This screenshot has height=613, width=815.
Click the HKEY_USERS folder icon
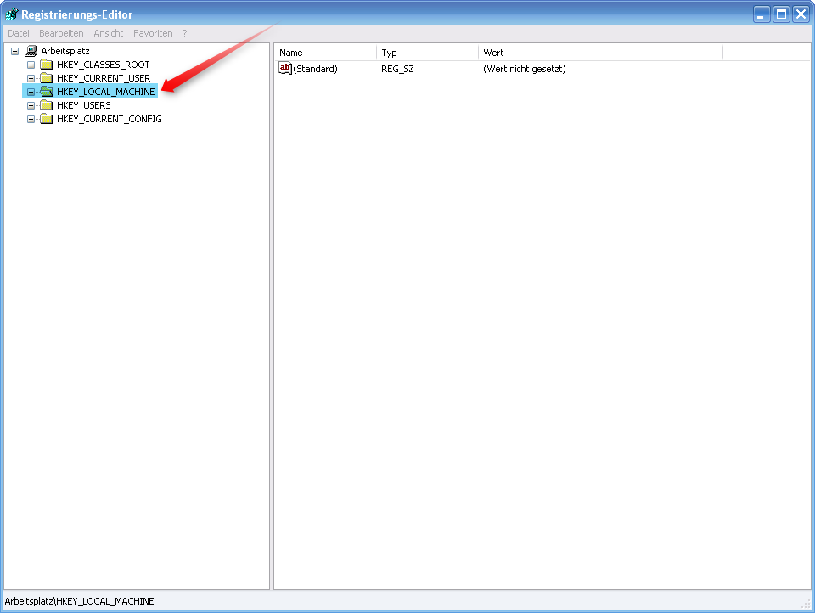click(x=47, y=104)
